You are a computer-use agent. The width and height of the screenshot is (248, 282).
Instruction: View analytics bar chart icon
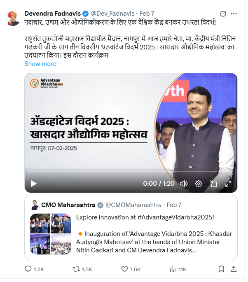(173, 269)
